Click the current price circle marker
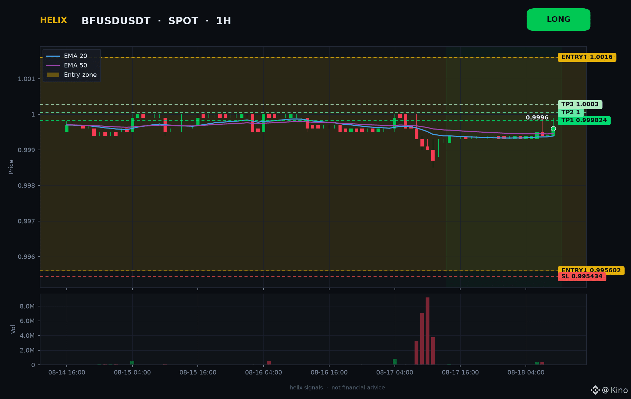This screenshot has height=399, width=631. click(553, 129)
